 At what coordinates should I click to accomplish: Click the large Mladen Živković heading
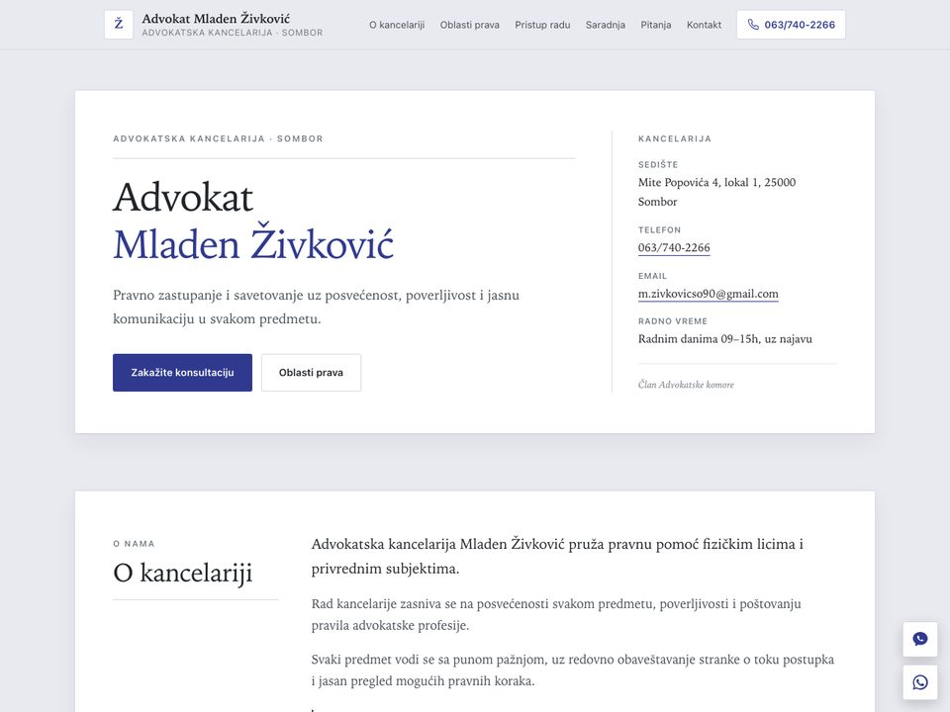pos(253,243)
